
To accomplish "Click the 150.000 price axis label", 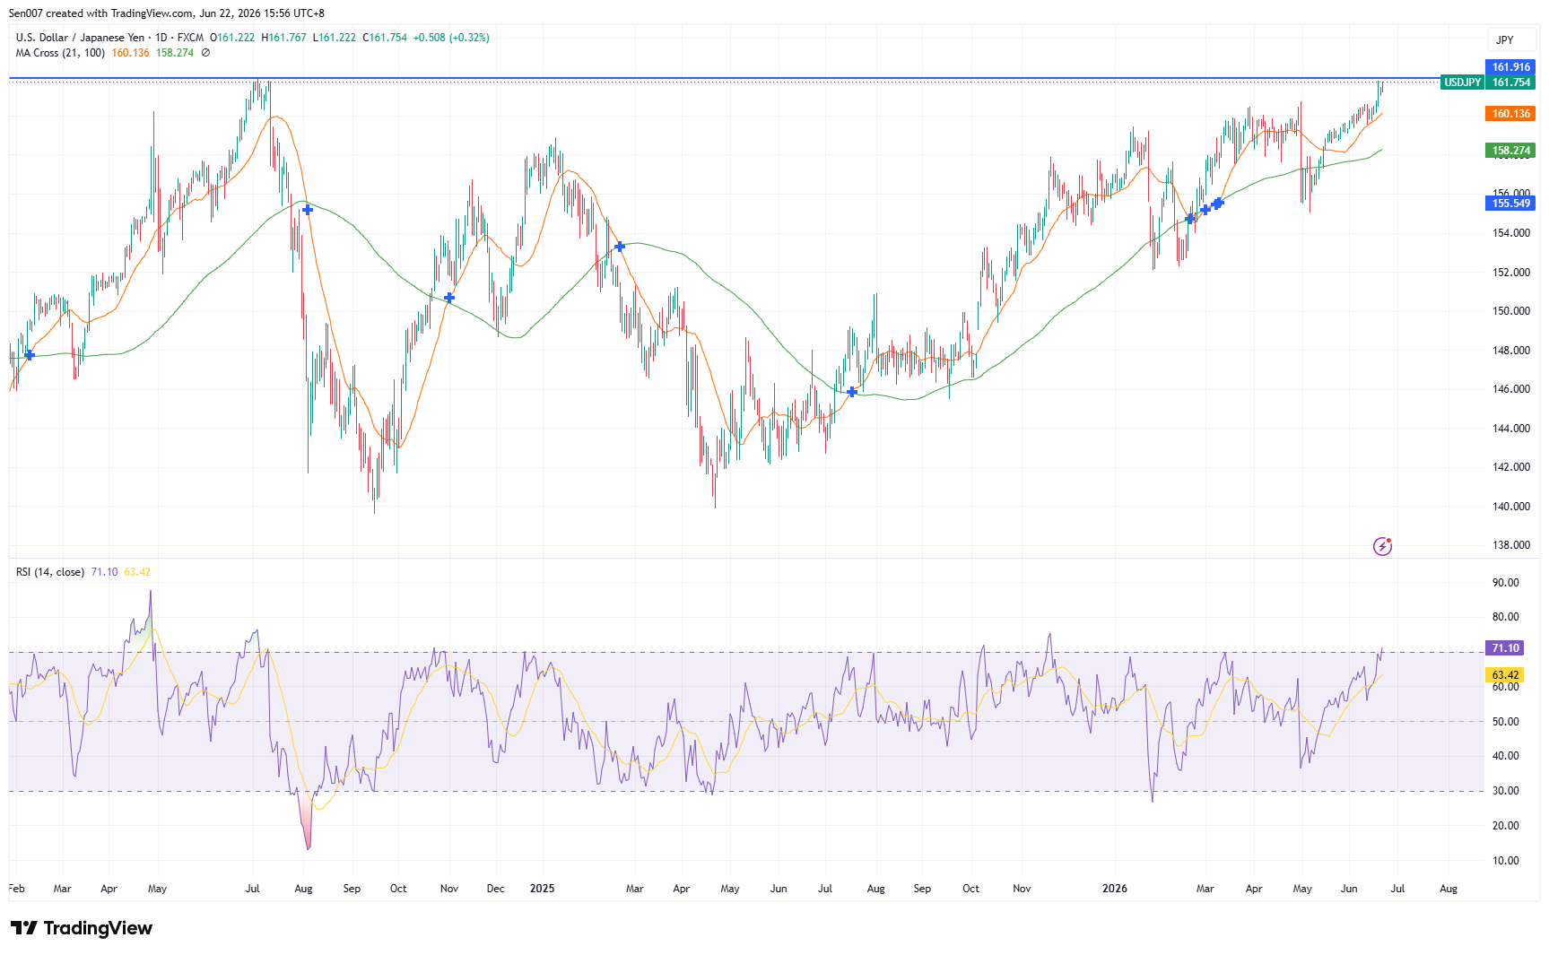I will (x=1511, y=311).
